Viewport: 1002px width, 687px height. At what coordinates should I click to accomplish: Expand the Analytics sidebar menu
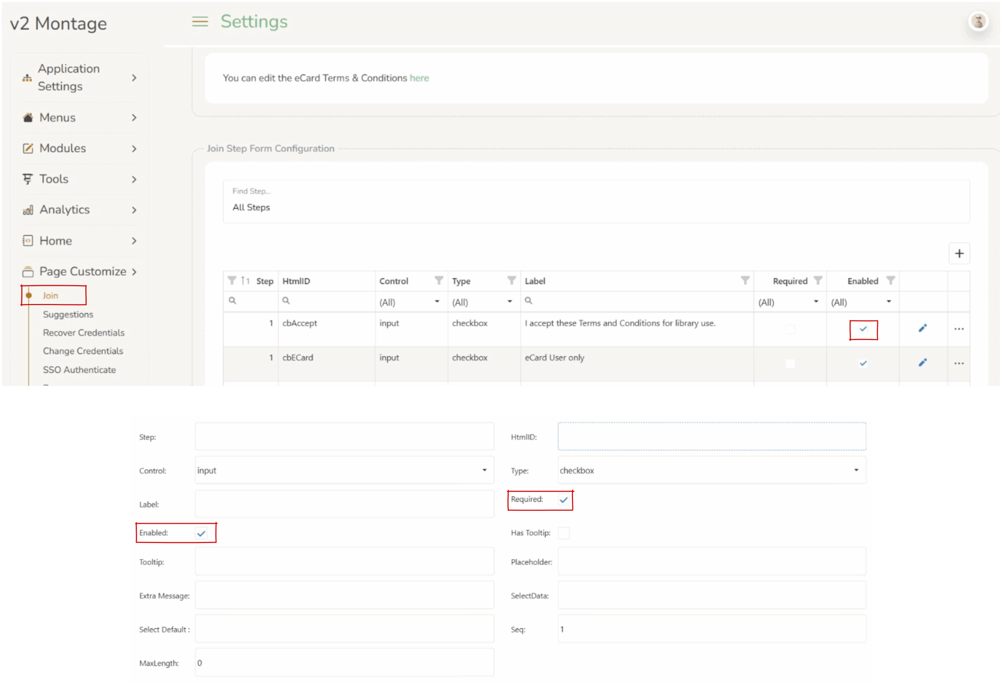80,210
